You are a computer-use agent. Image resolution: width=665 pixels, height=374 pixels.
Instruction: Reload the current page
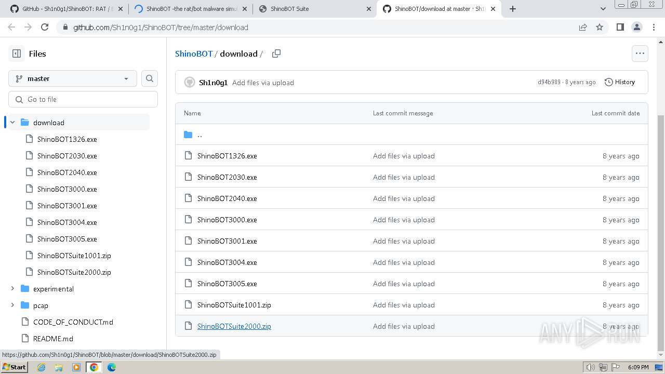(x=45, y=27)
